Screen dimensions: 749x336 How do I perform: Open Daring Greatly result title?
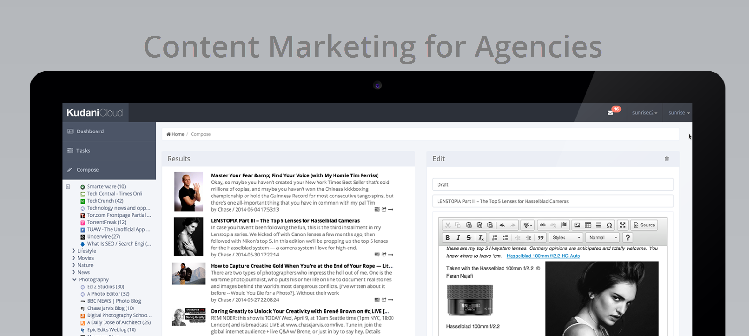click(300, 311)
